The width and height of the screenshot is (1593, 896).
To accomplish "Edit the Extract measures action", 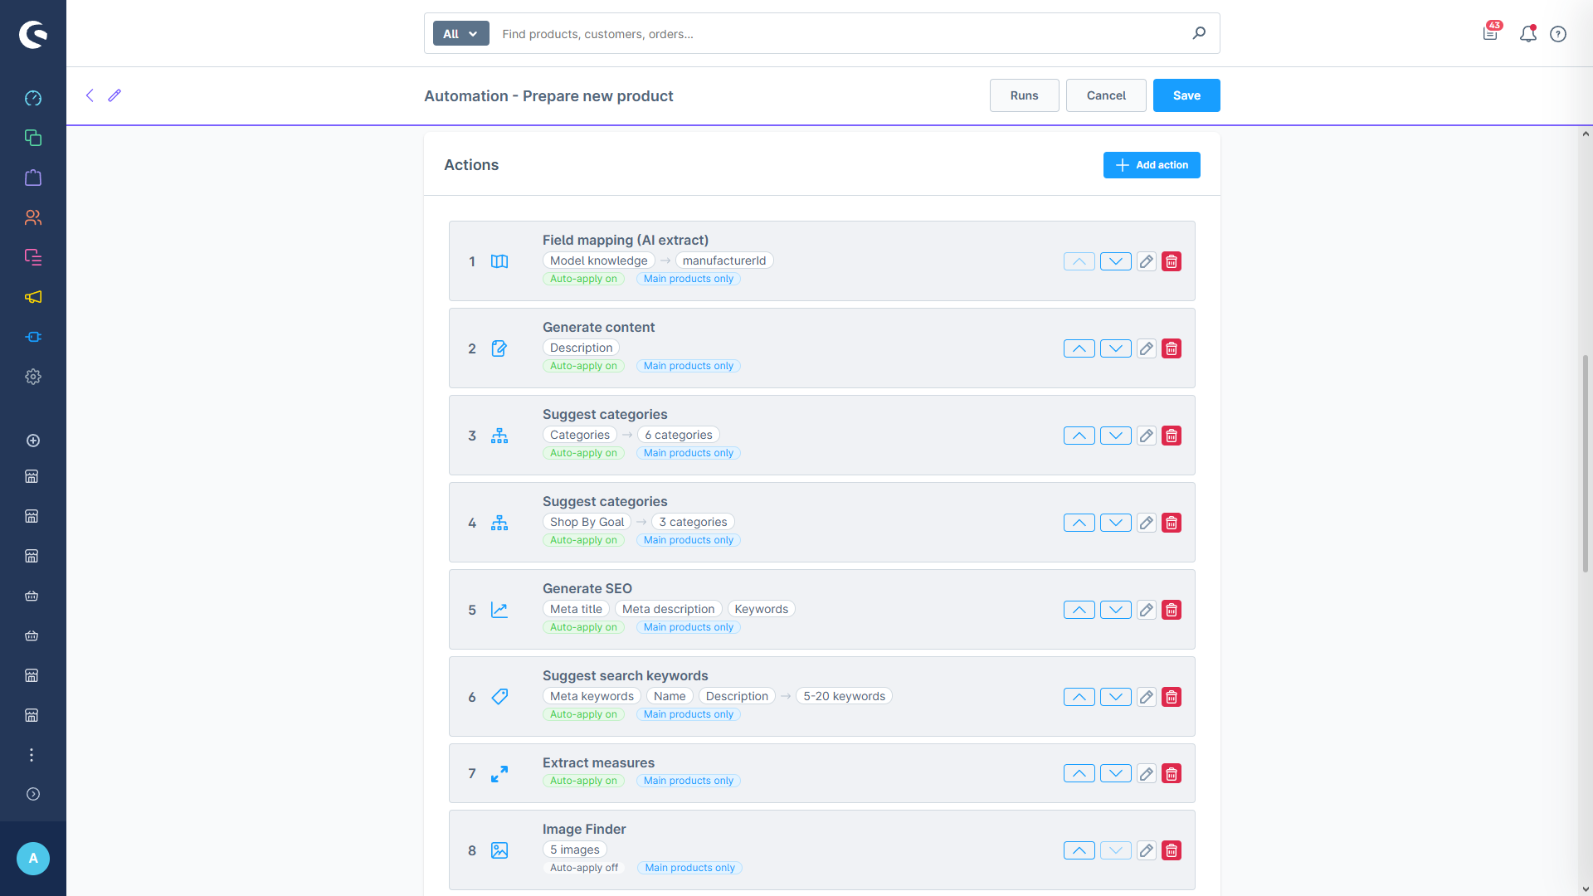I will (x=1146, y=773).
